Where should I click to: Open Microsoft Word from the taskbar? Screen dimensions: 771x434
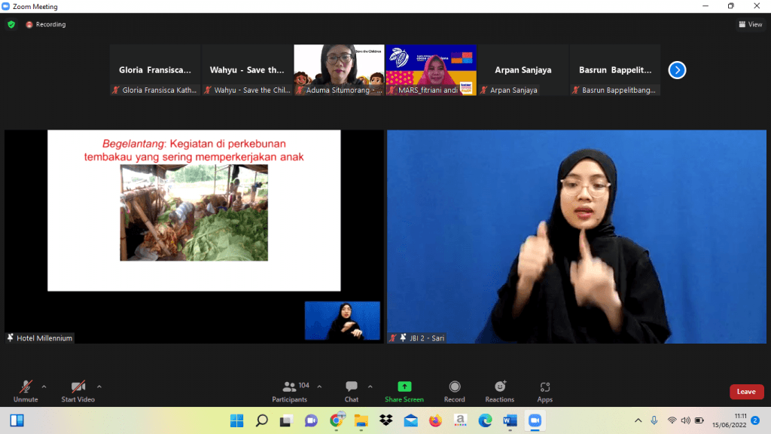(510, 420)
